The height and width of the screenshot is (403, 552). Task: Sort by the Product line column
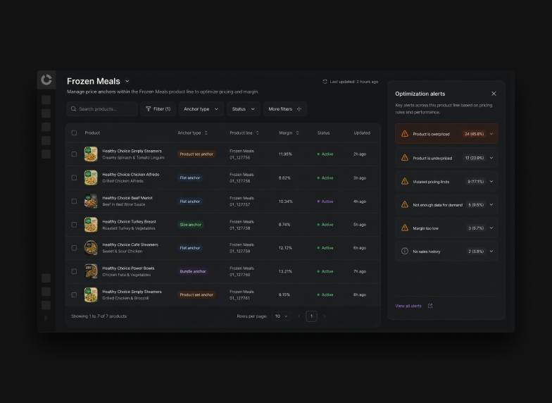coord(258,132)
